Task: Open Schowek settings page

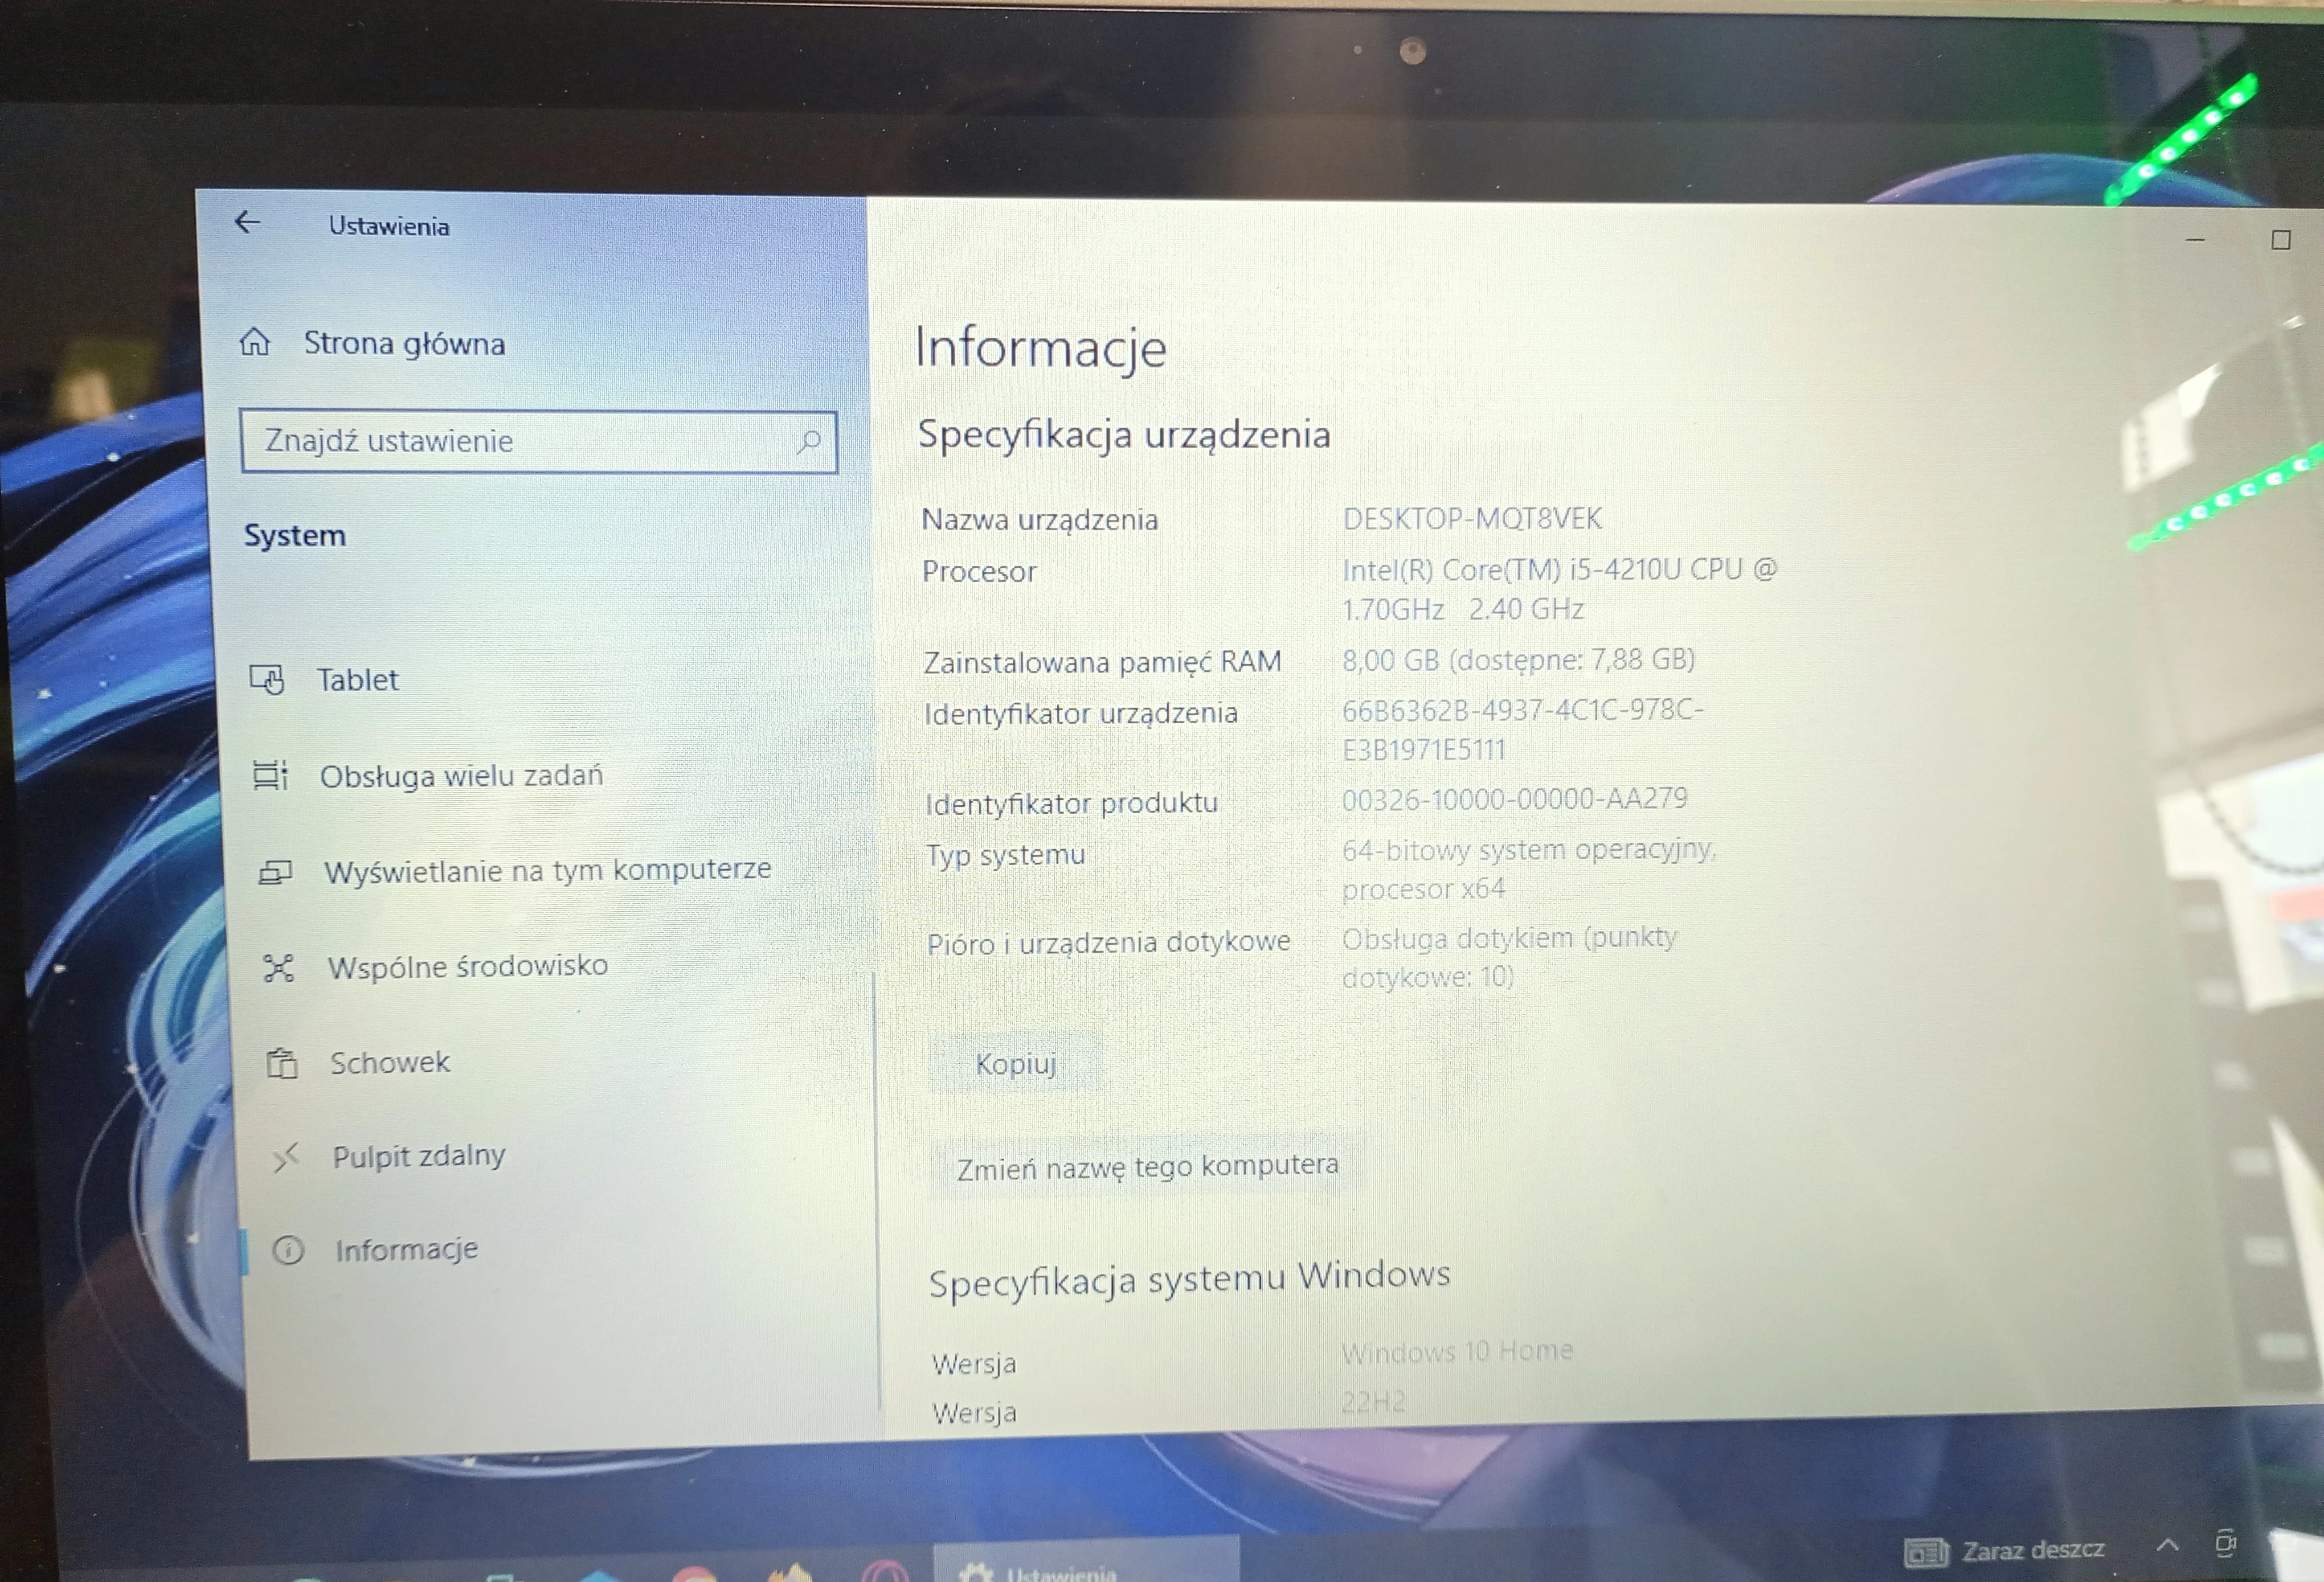Action: (390, 1062)
